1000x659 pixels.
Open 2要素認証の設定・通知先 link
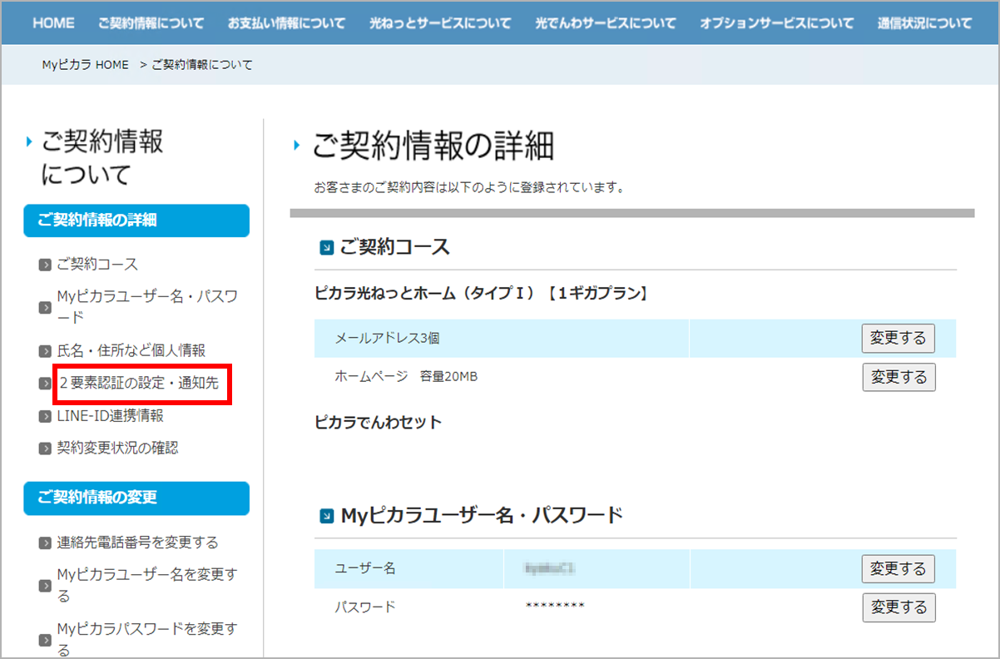pyautogui.click(x=139, y=384)
